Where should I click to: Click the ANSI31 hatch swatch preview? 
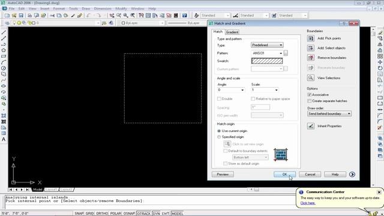point(267,61)
